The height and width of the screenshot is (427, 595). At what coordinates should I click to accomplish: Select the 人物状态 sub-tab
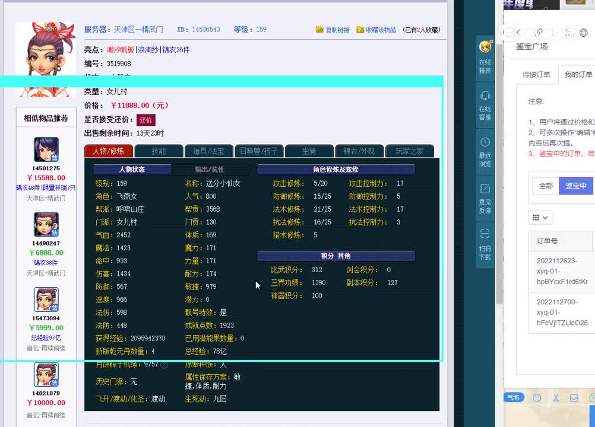(132, 170)
